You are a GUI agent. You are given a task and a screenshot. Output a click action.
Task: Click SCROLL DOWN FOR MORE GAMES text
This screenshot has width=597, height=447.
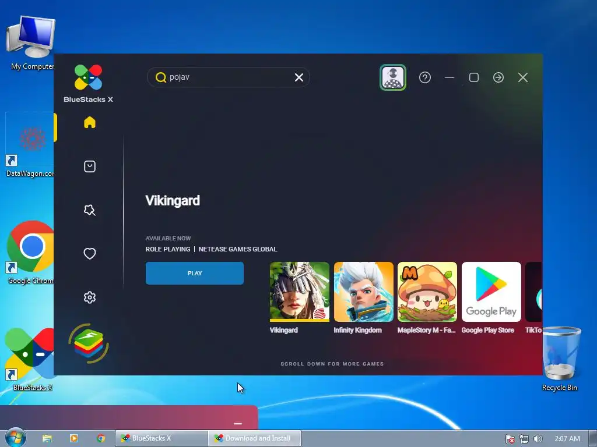[332, 364]
